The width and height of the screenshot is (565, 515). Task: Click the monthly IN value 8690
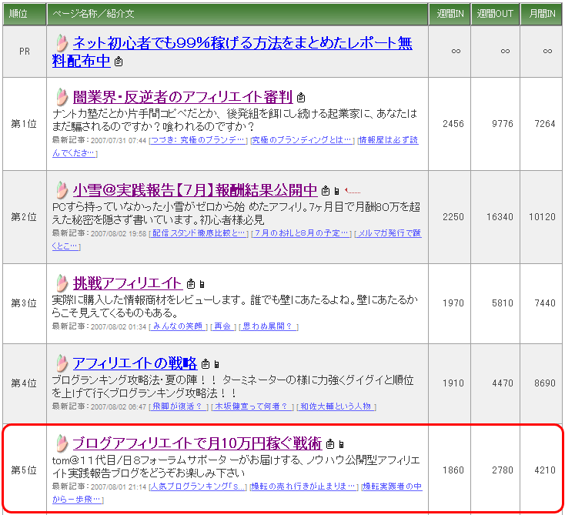[x=545, y=383]
